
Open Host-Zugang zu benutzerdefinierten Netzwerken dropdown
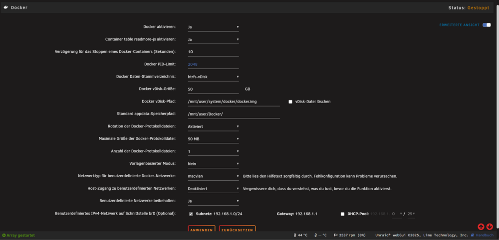point(213,189)
